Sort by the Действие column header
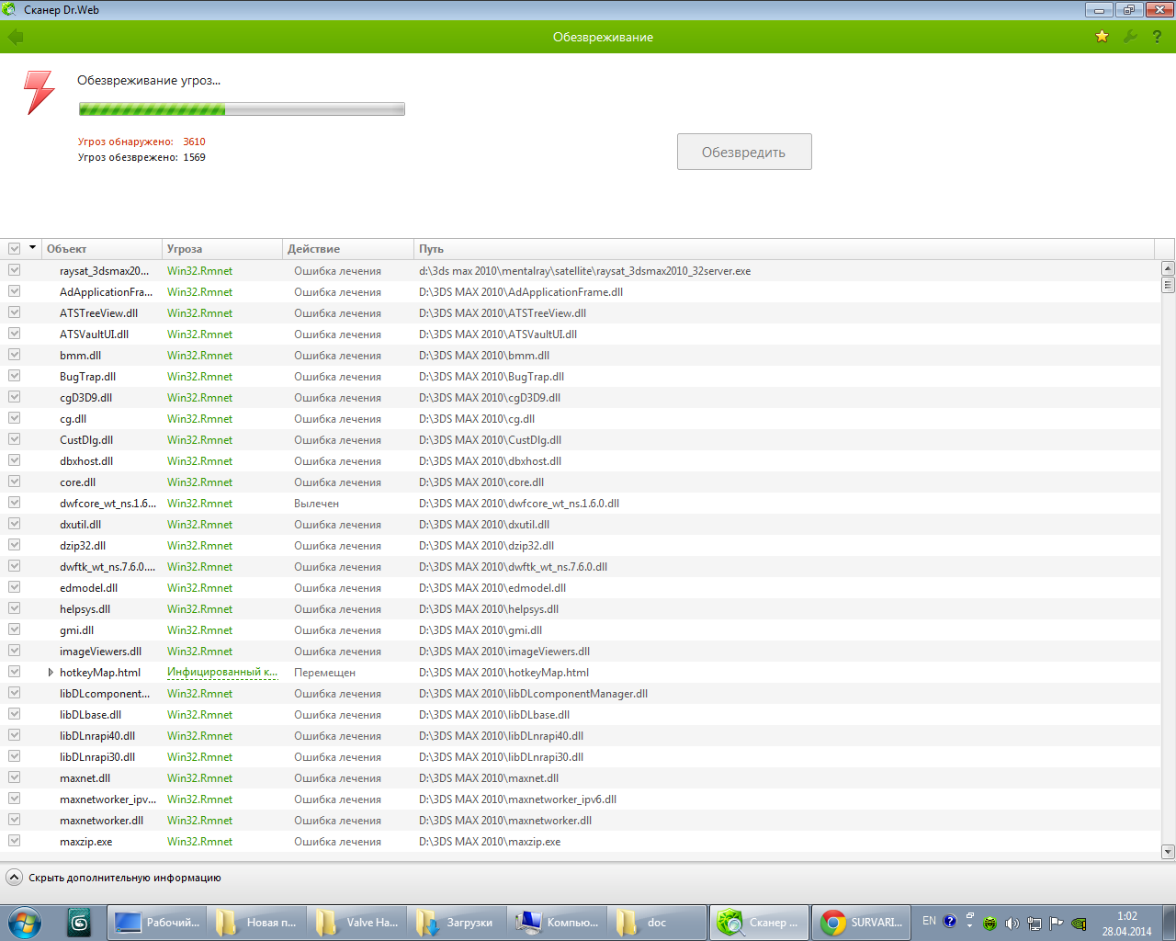The image size is (1176, 941). 348,249
